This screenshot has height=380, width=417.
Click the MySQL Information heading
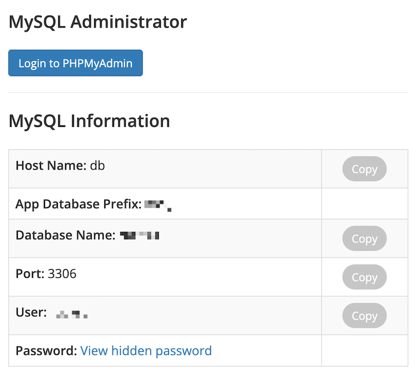pyautogui.click(x=89, y=121)
